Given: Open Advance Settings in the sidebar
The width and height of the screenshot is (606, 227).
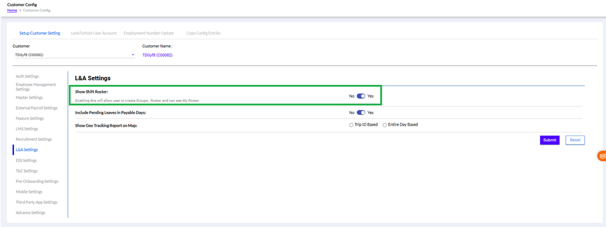Looking at the screenshot, I should pos(30,213).
